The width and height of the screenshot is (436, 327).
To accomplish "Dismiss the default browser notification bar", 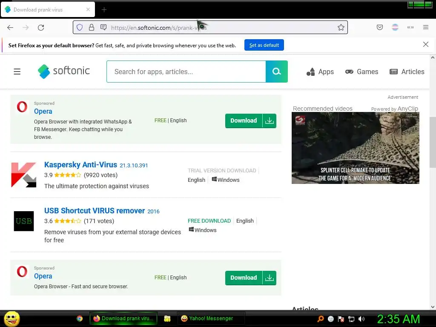I will pos(425,44).
